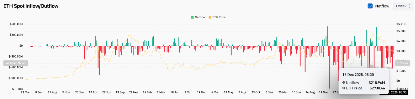Click the 28 Jun x-axis date
Image resolution: width=415 pixels, height=99 pixels.
click(x=107, y=92)
